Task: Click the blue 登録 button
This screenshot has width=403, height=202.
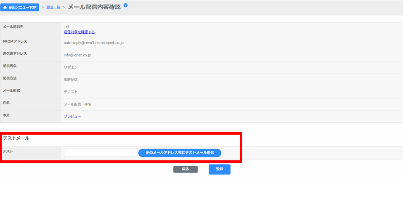Action: pyautogui.click(x=219, y=169)
